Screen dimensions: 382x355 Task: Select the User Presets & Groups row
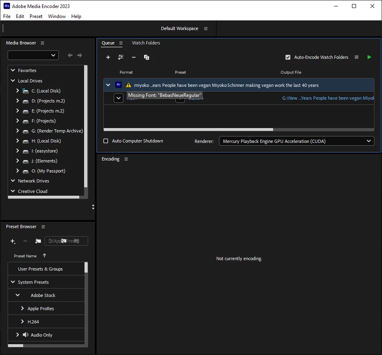pos(46,269)
